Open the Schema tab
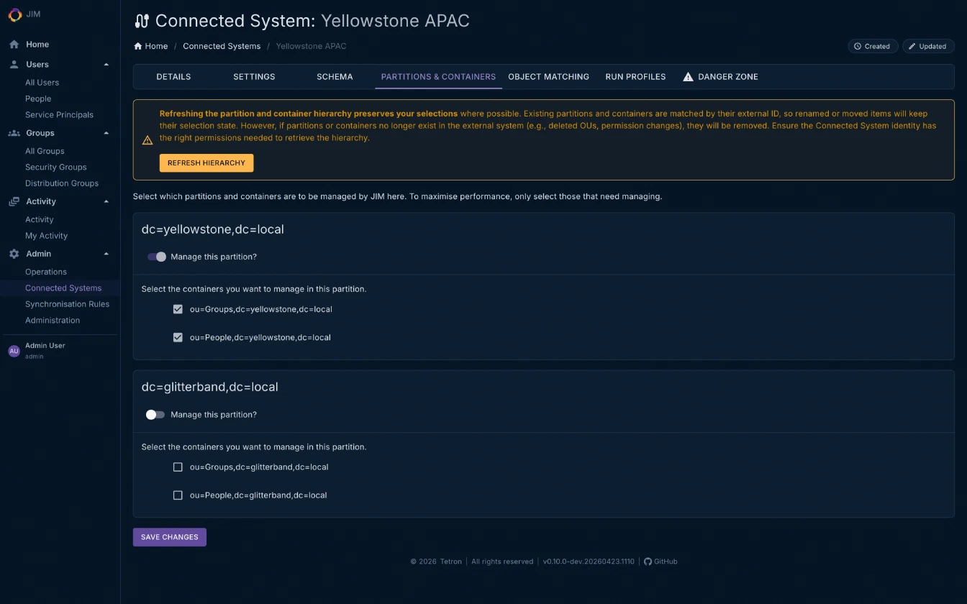Image resolution: width=967 pixels, height=604 pixels. [x=334, y=76]
